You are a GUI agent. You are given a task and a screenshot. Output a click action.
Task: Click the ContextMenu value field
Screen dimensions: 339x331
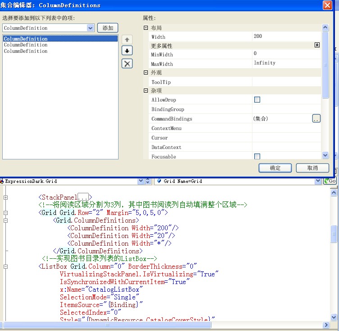click(x=286, y=128)
